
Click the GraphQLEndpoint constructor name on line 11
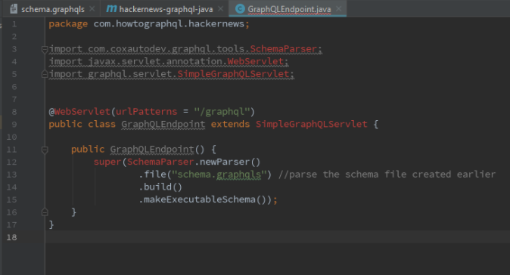[152, 150]
